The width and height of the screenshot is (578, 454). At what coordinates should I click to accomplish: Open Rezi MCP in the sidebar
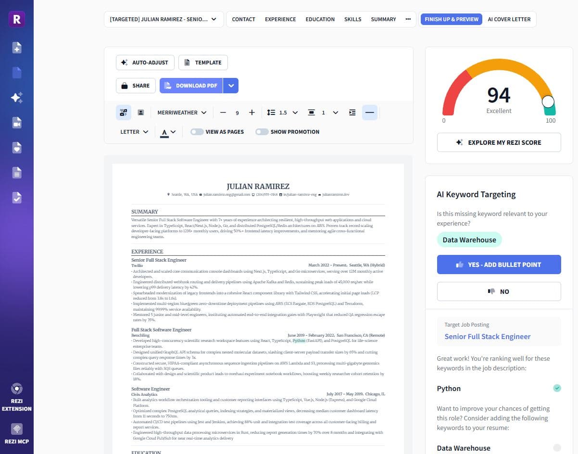click(x=17, y=434)
